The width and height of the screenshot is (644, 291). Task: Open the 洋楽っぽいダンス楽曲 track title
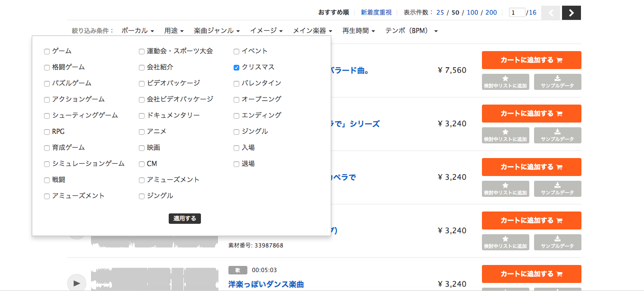coord(266,284)
